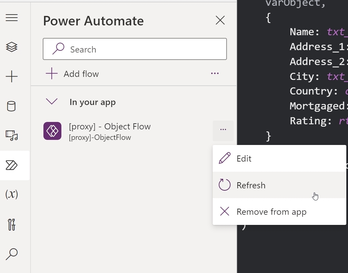
Task: Select Refresh from the flow context menu
Action: (251, 185)
